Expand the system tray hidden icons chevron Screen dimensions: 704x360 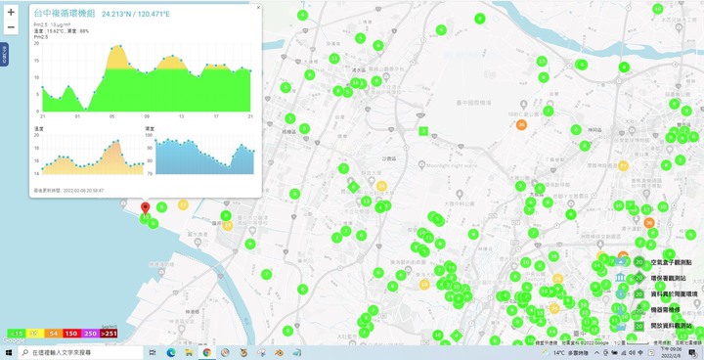(597, 353)
